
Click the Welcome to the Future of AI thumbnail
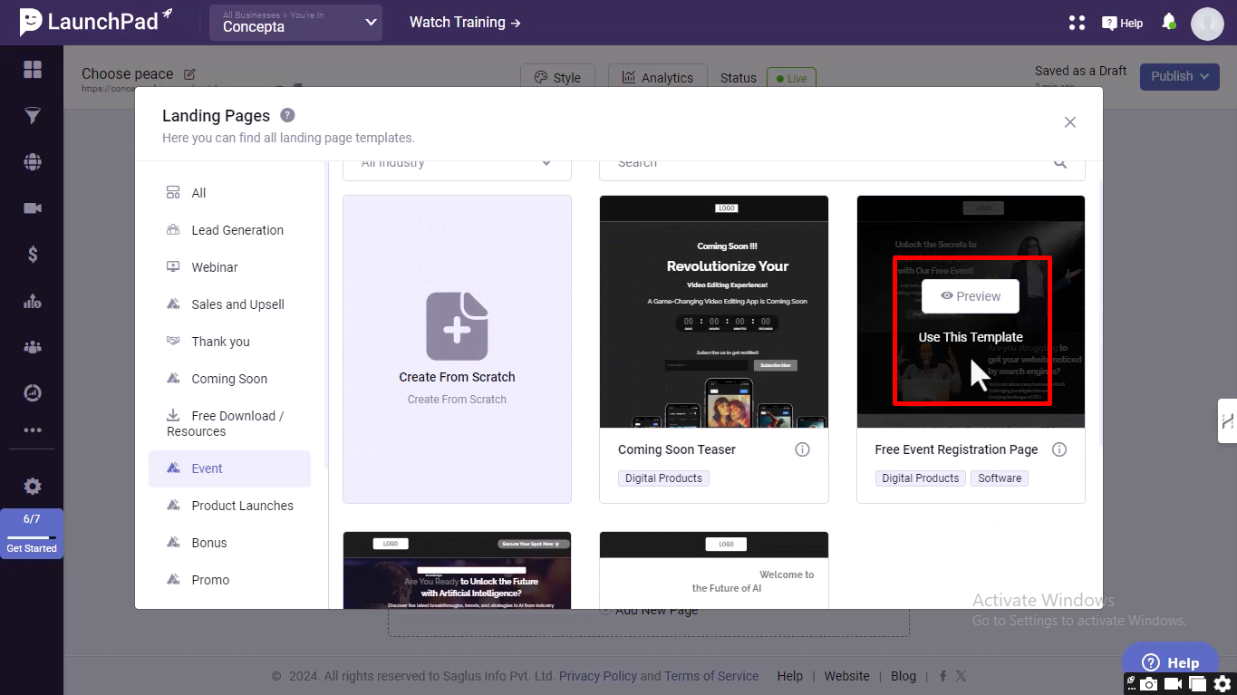point(714,570)
